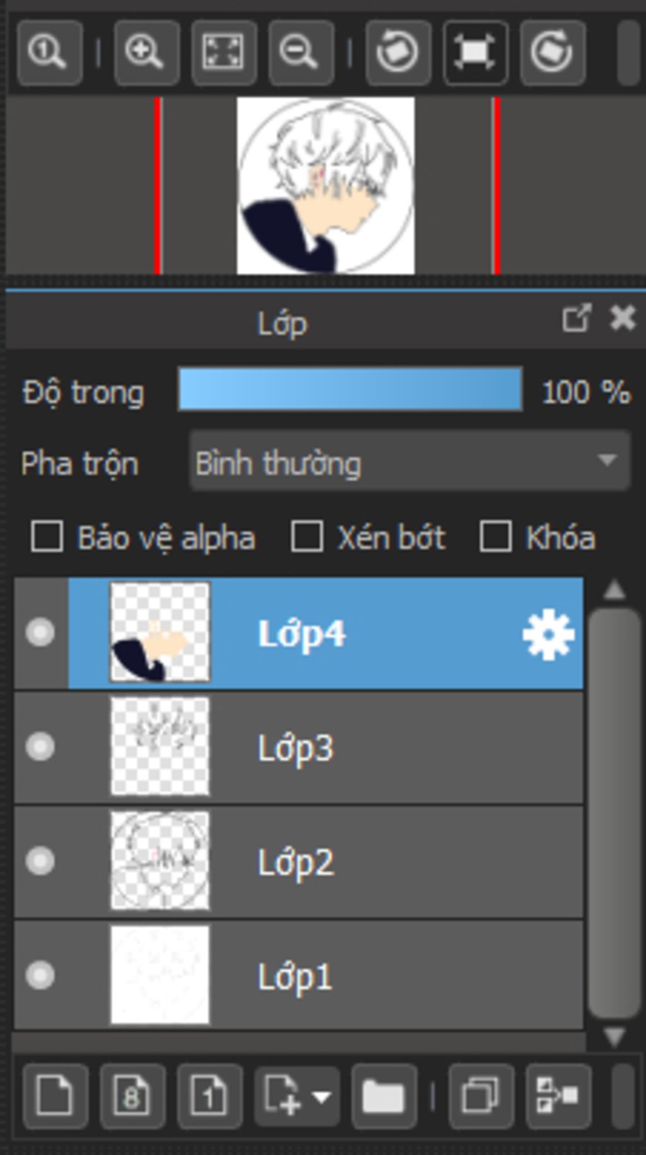The image size is (646, 1155).
Task: Pop out the Lớp panel
Action: (577, 319)
